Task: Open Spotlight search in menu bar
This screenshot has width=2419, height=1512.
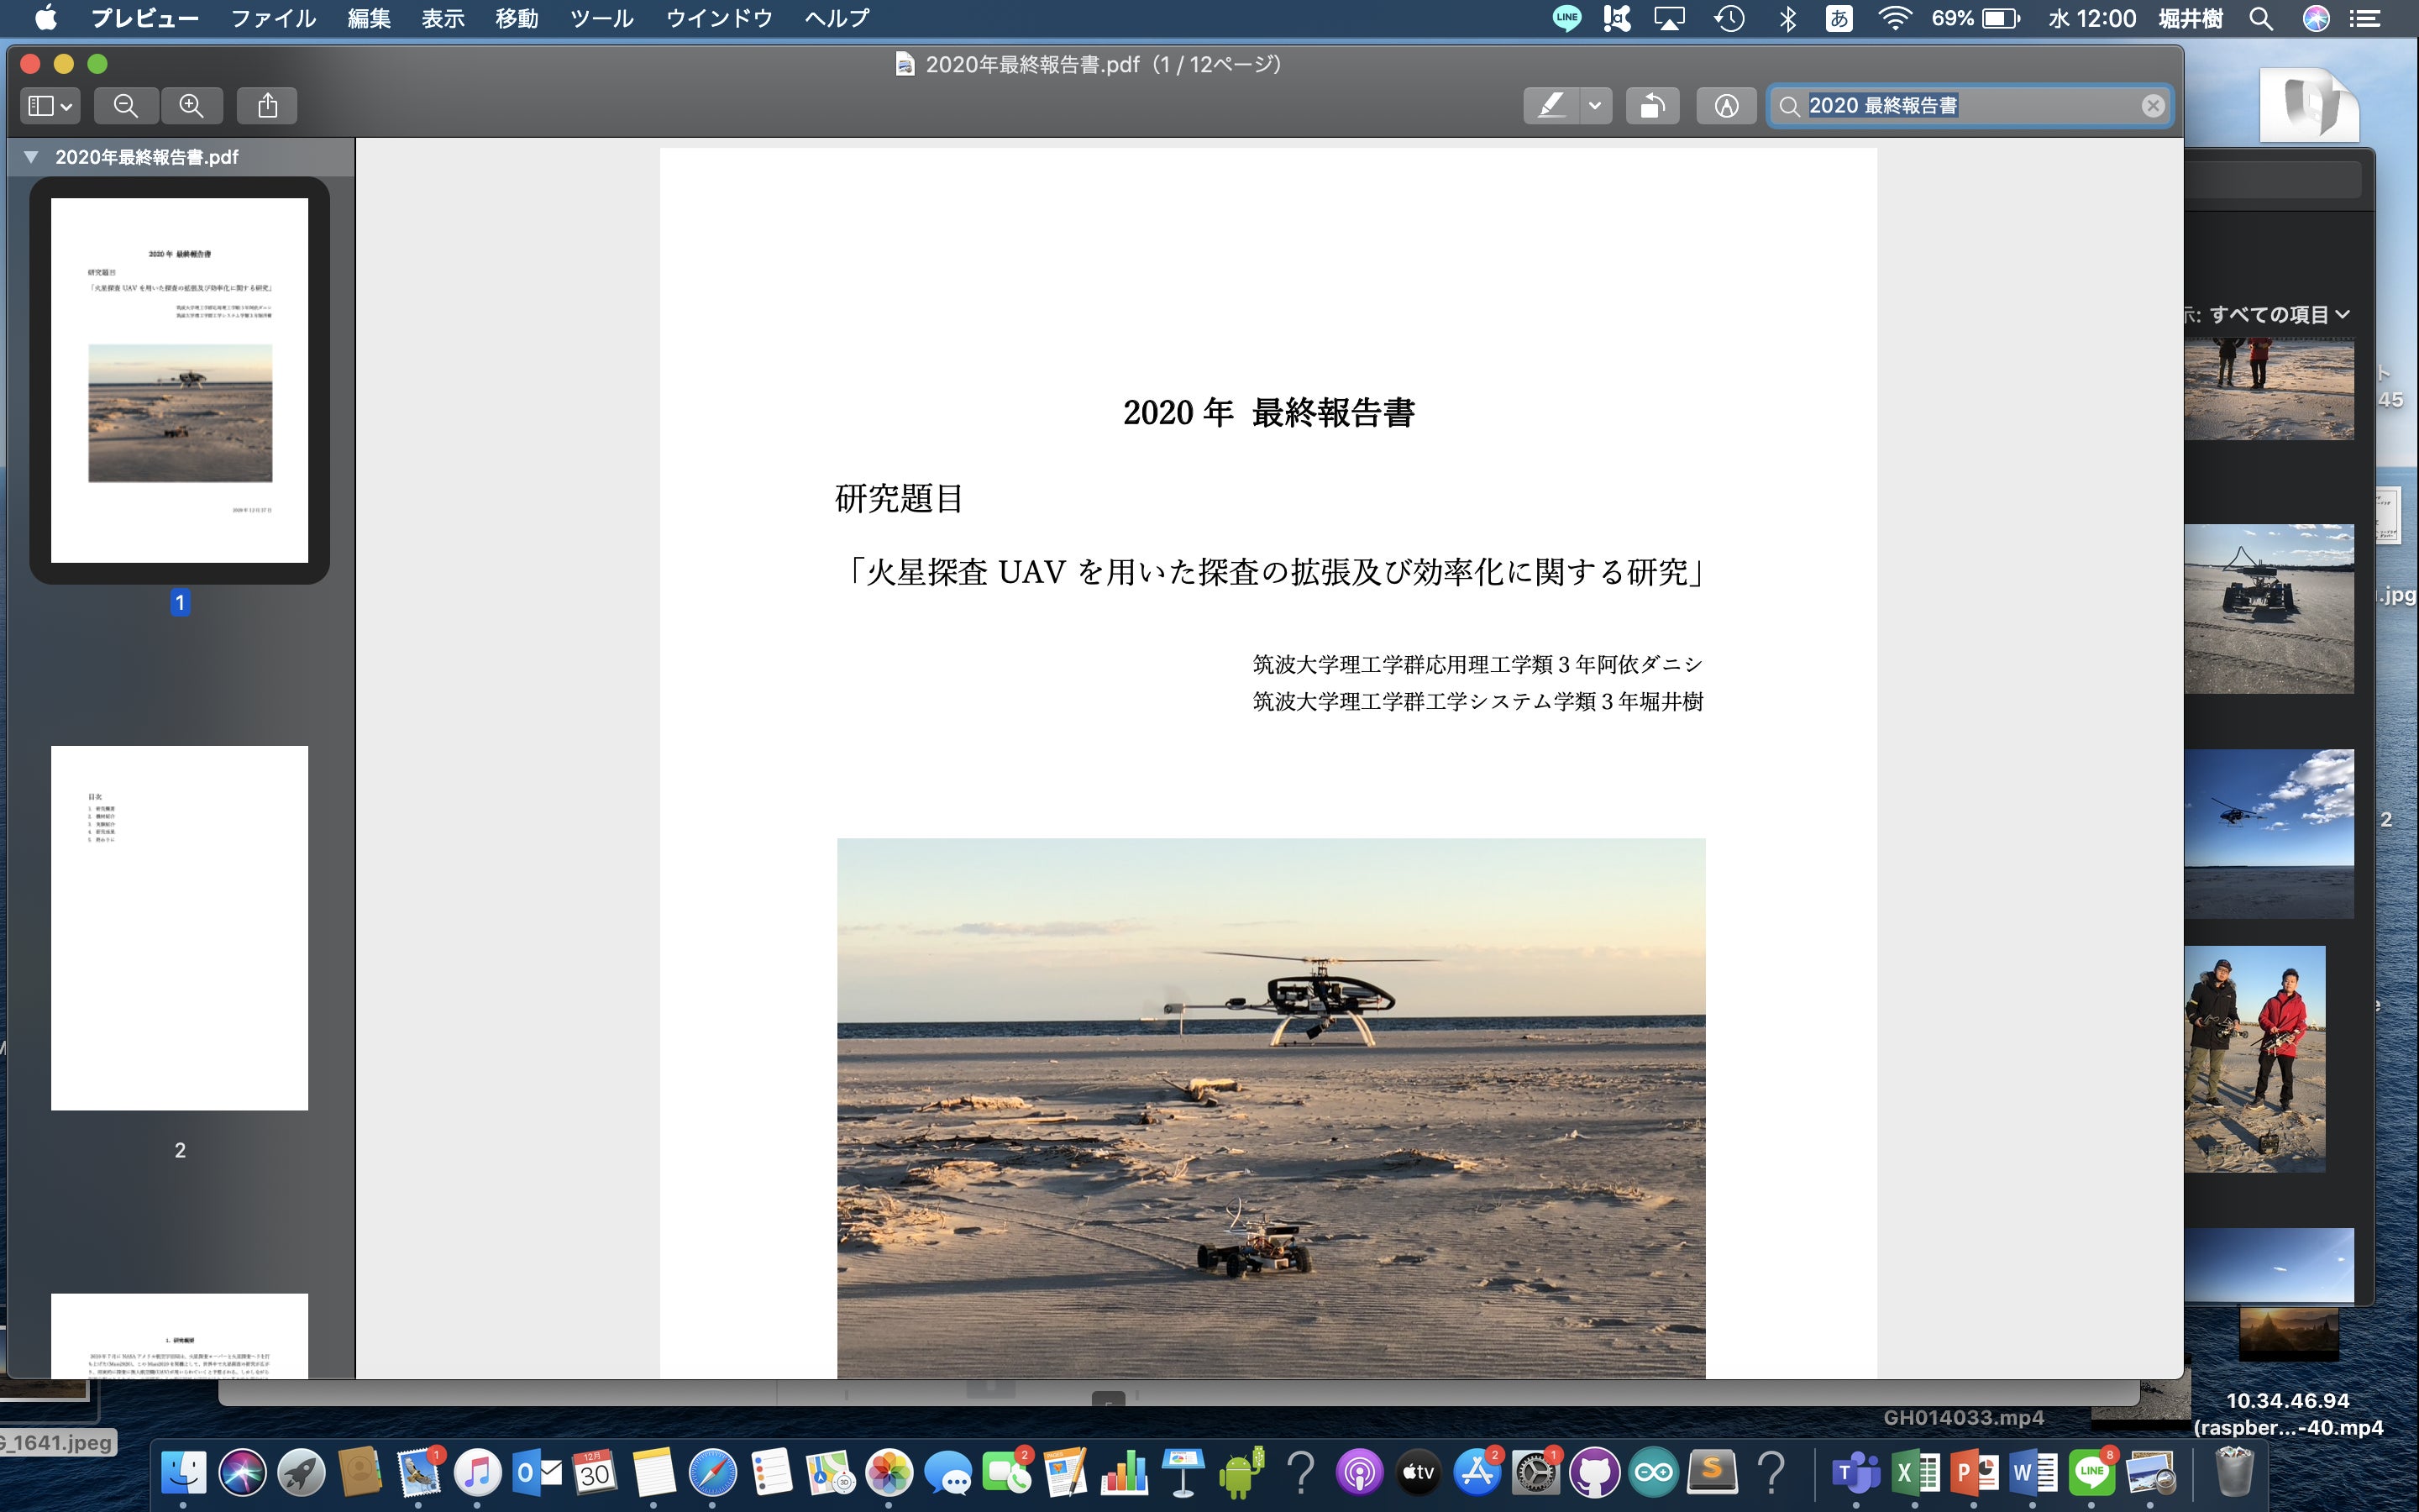Action: pos(2261,18)
